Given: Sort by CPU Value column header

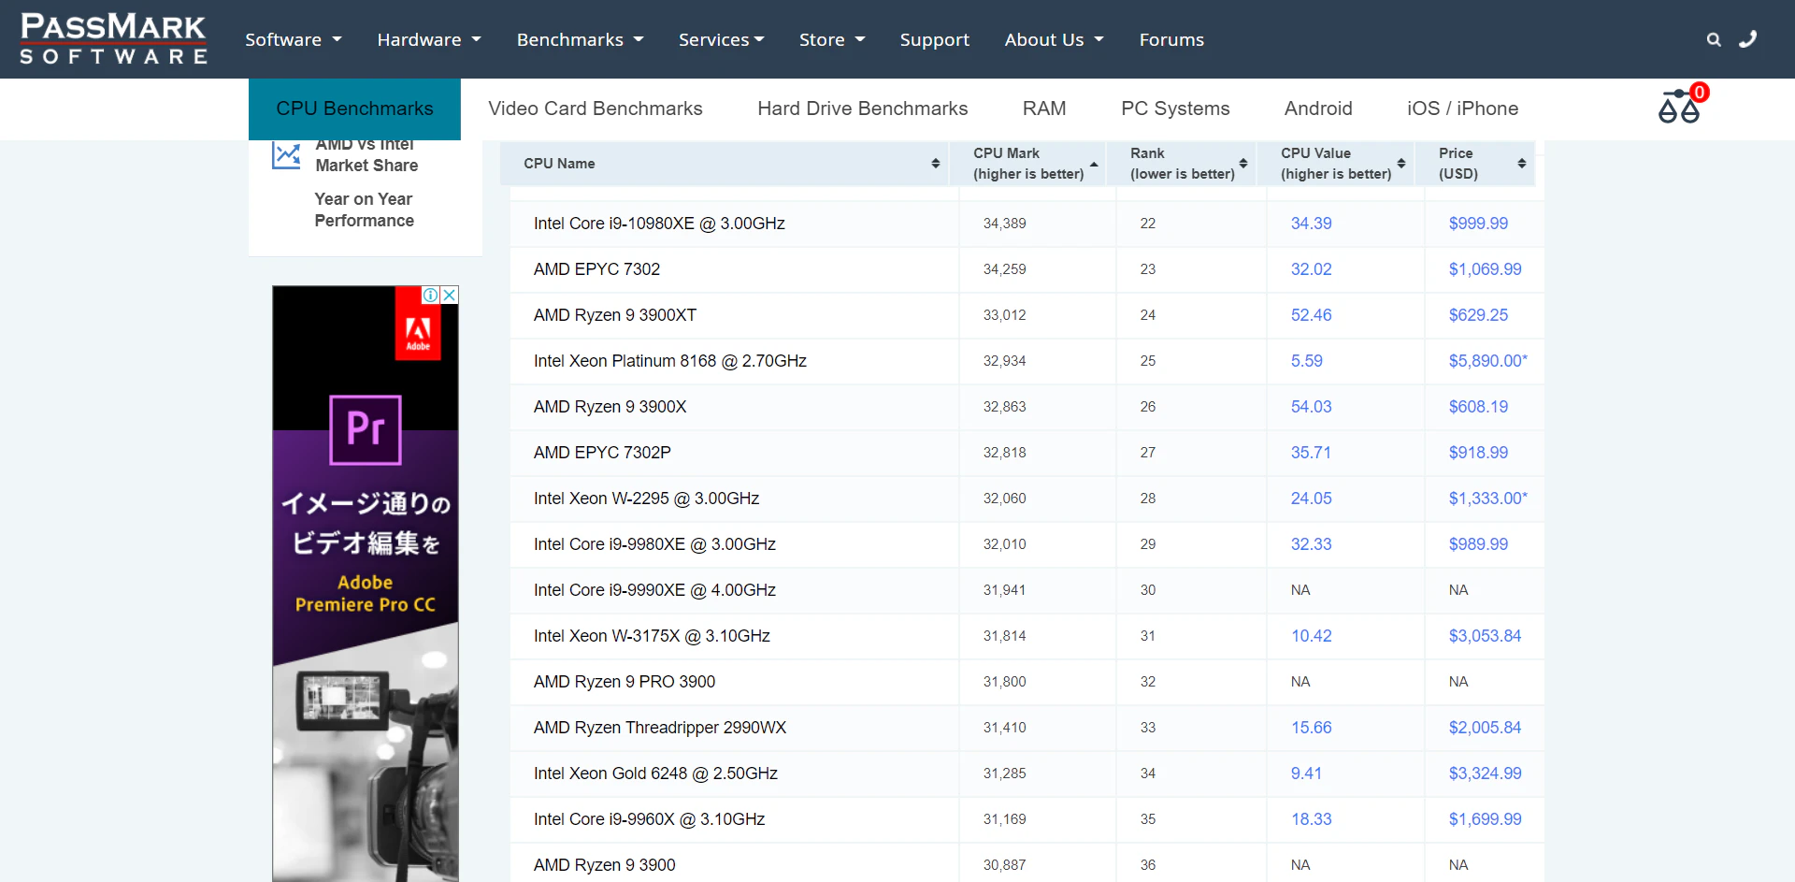Looking at the screenshot, I should [1336, 164].
